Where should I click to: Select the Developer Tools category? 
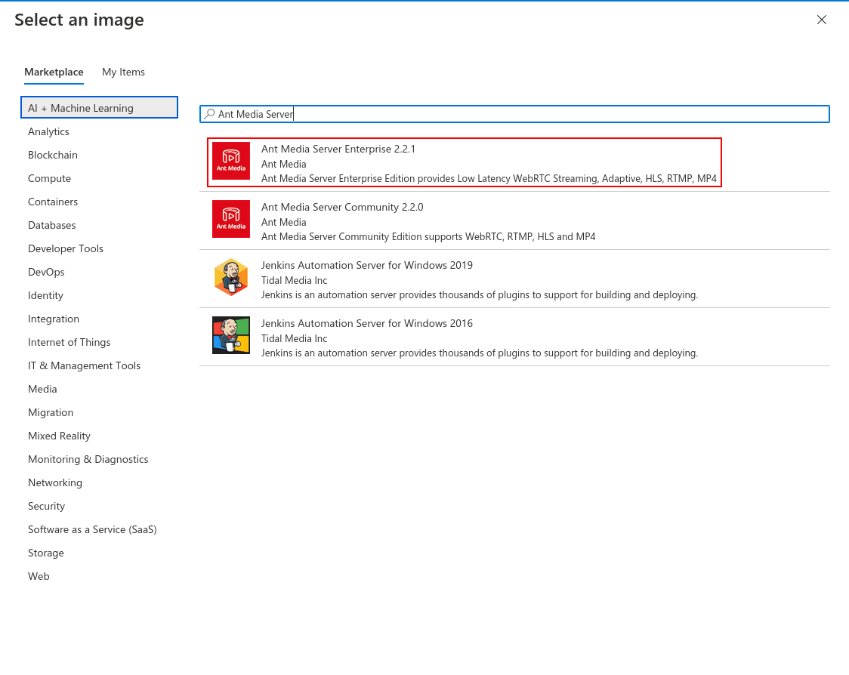[x=66, y=248]
